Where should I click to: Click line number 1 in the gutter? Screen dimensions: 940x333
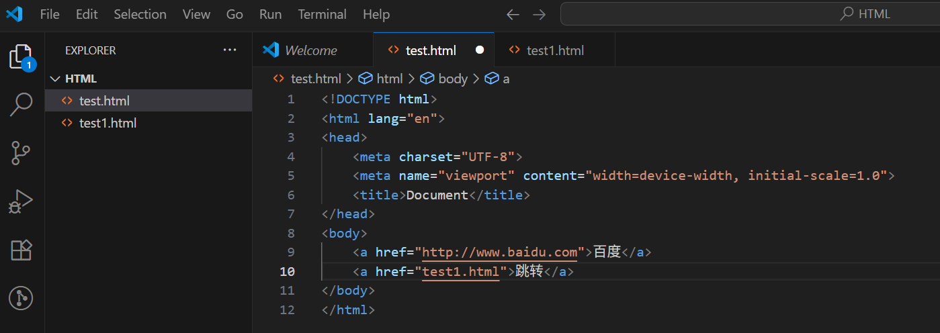[291, 99]
